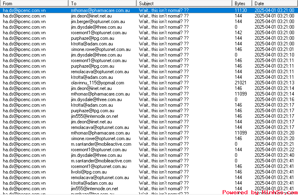Select m.santander@mobileactive.com in the 03:21:41 row
The width and height of the screenshot is (298, 195).
101,161
